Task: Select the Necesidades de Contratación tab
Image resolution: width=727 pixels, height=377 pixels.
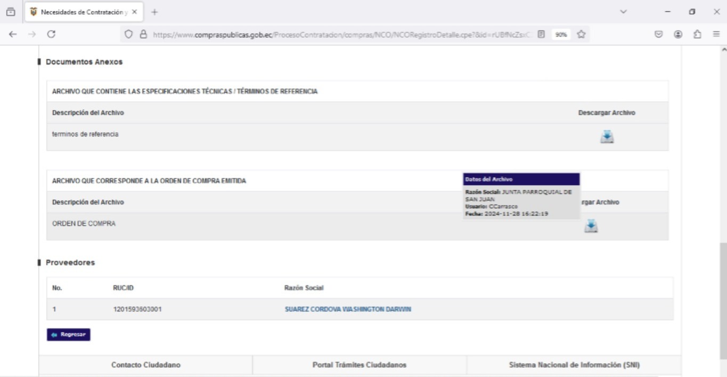Action: click(x=80, y=12)
